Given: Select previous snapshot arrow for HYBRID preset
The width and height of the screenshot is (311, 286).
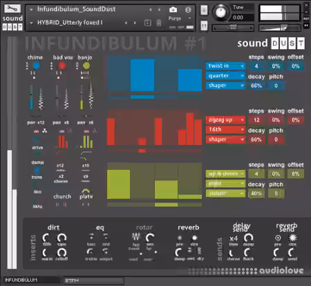Looking at the screenshot, I should 126,23.
